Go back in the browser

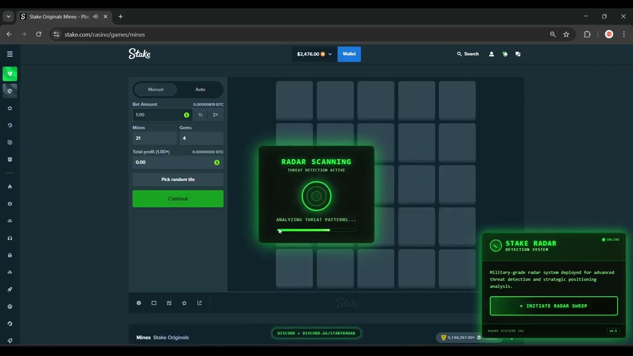pos(9,34)
